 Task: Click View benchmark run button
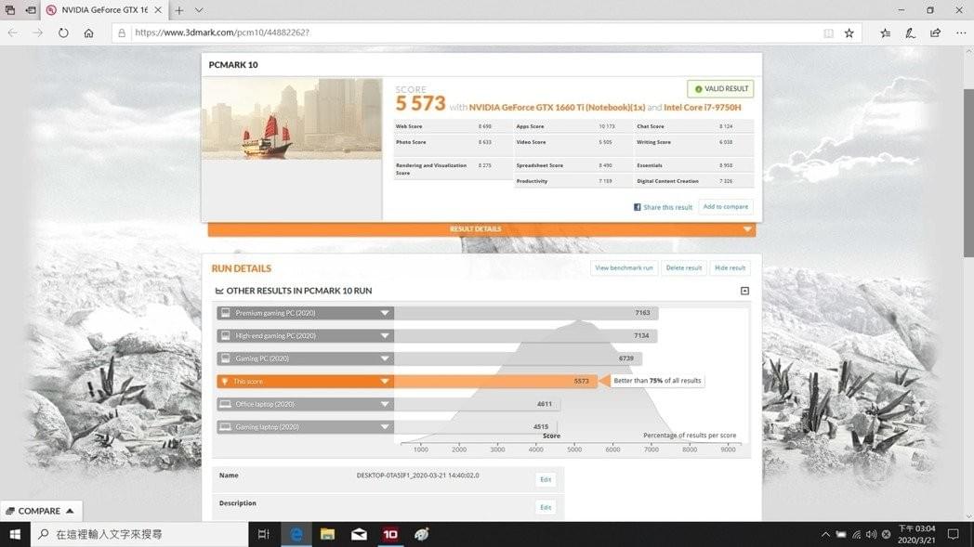click(x=624, y=268)
